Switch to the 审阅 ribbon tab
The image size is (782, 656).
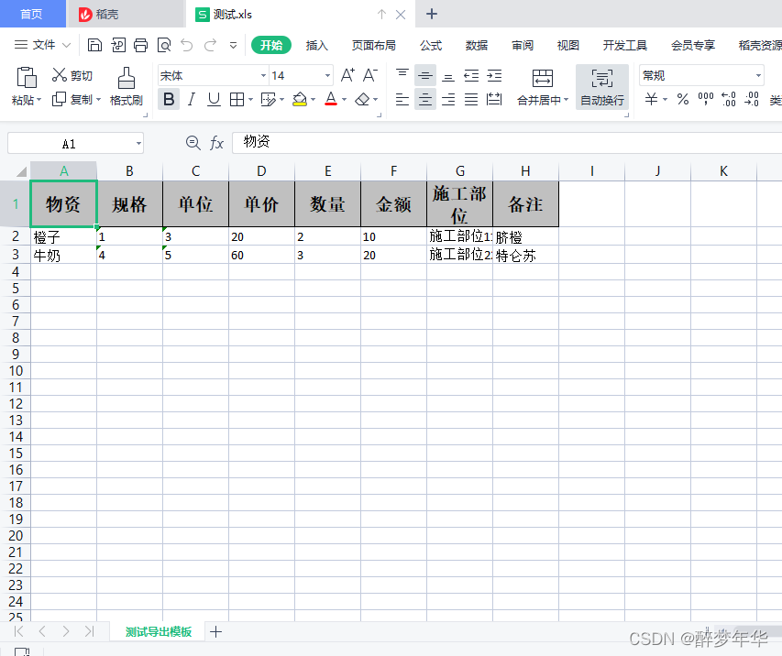click(x=523, y=46)
